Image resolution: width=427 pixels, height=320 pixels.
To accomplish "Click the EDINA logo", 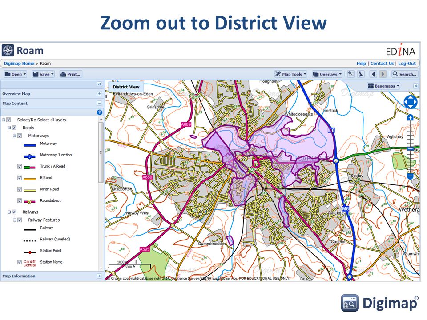I will click(x=401, y=50).
